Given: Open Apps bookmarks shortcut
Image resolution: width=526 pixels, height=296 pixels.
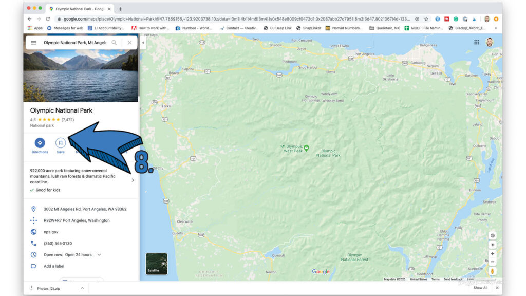Looking at the screenshot, I should pos(35,28).
